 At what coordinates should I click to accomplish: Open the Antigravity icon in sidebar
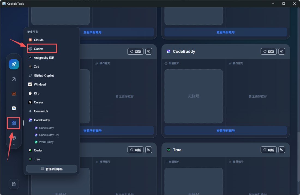click(x=14, y=108)
